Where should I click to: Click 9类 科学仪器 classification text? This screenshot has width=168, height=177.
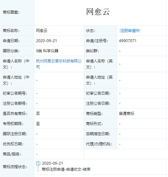(x=47, y=51)
